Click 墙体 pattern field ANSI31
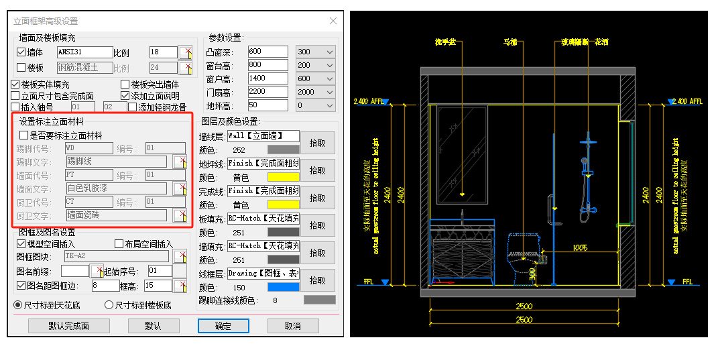The image size is (714, 346). 84,52
